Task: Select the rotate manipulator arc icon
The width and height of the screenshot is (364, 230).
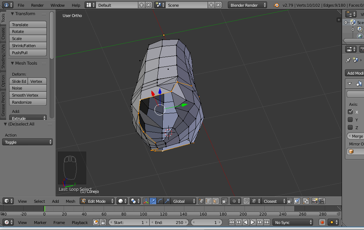Action: point(160,201)
